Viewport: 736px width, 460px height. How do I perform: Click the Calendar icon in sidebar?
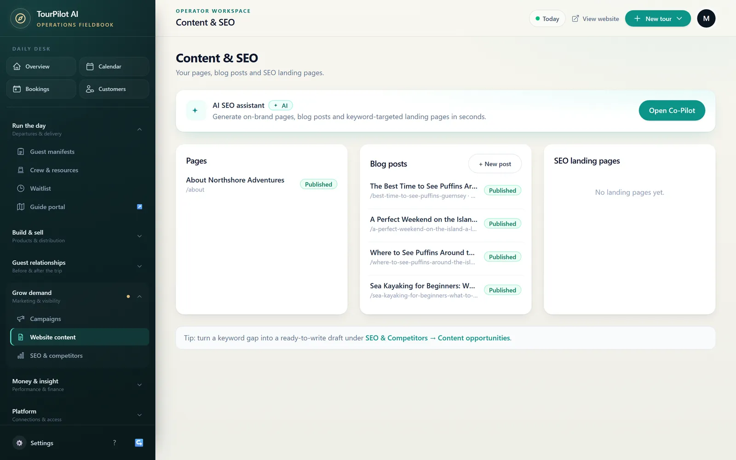pyautogui.click(x=90, y=67)
